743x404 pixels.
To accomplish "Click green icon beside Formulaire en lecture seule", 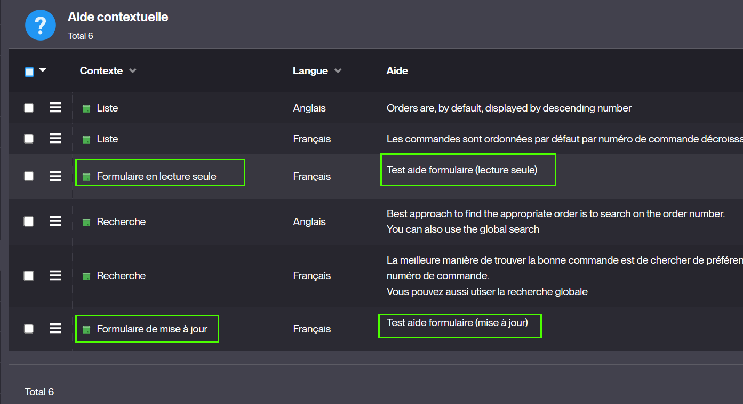I will coord(86,177).
